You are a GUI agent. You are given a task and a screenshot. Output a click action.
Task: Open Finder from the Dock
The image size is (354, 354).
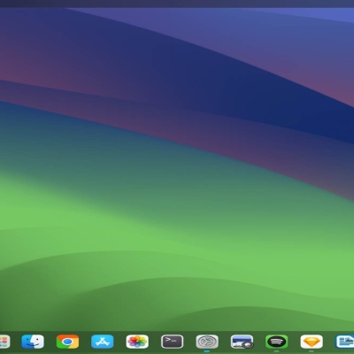pyautogui.click(x=33, y=342)
